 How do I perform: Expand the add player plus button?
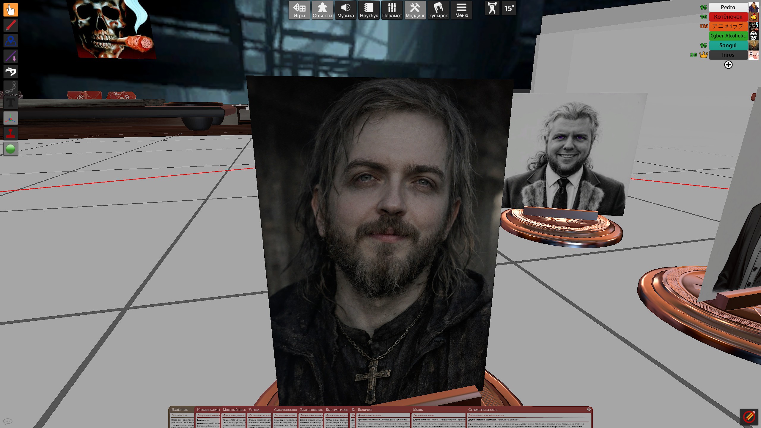tap(728, 65)
